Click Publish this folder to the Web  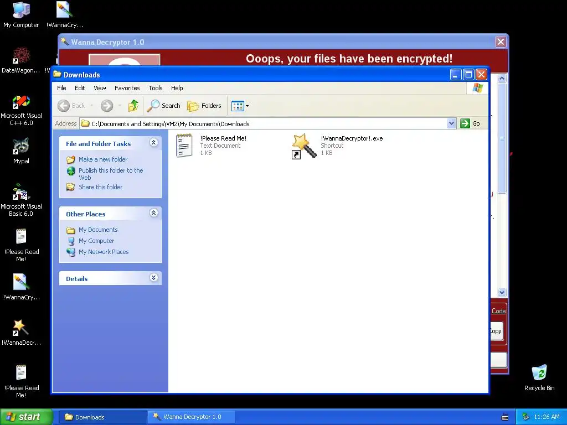(x=111, y=174)
